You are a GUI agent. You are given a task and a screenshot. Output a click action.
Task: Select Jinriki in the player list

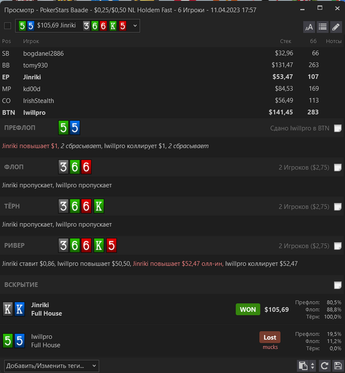(x=172, y=77)
